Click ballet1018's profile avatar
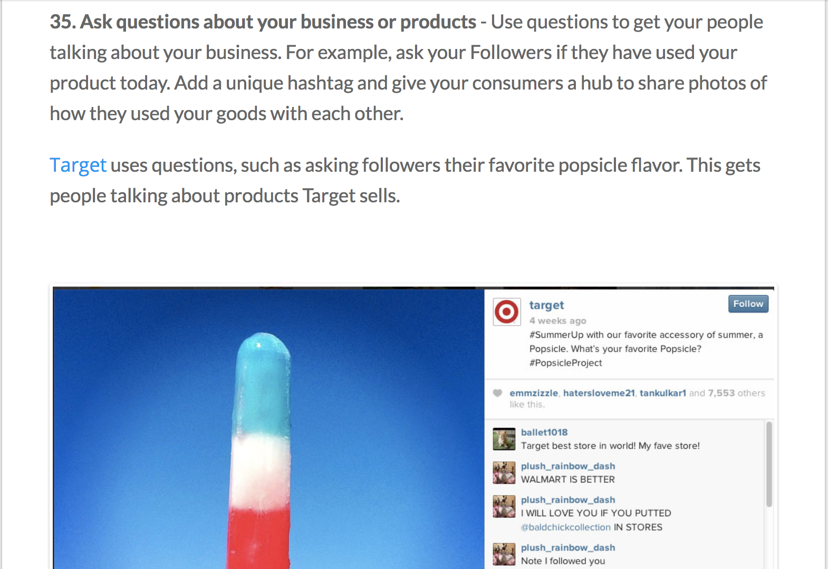 click(504, 439)
